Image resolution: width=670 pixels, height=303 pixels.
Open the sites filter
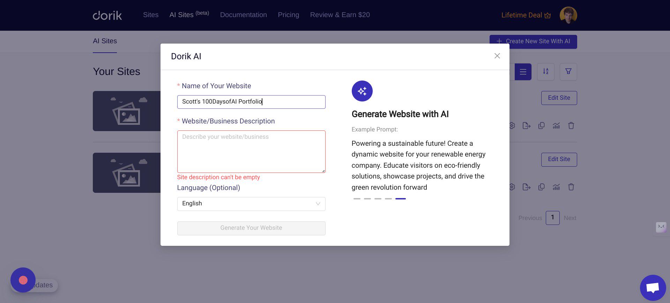coord(568,72)
